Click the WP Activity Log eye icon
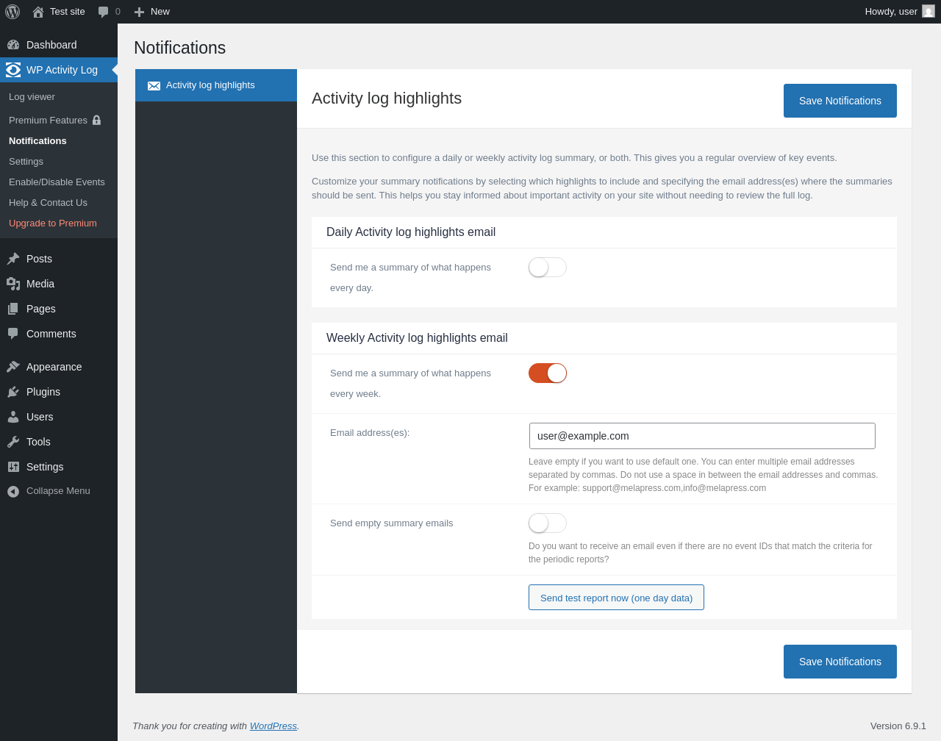The width and height of the screenshot is (941, 741). [13, 70]
